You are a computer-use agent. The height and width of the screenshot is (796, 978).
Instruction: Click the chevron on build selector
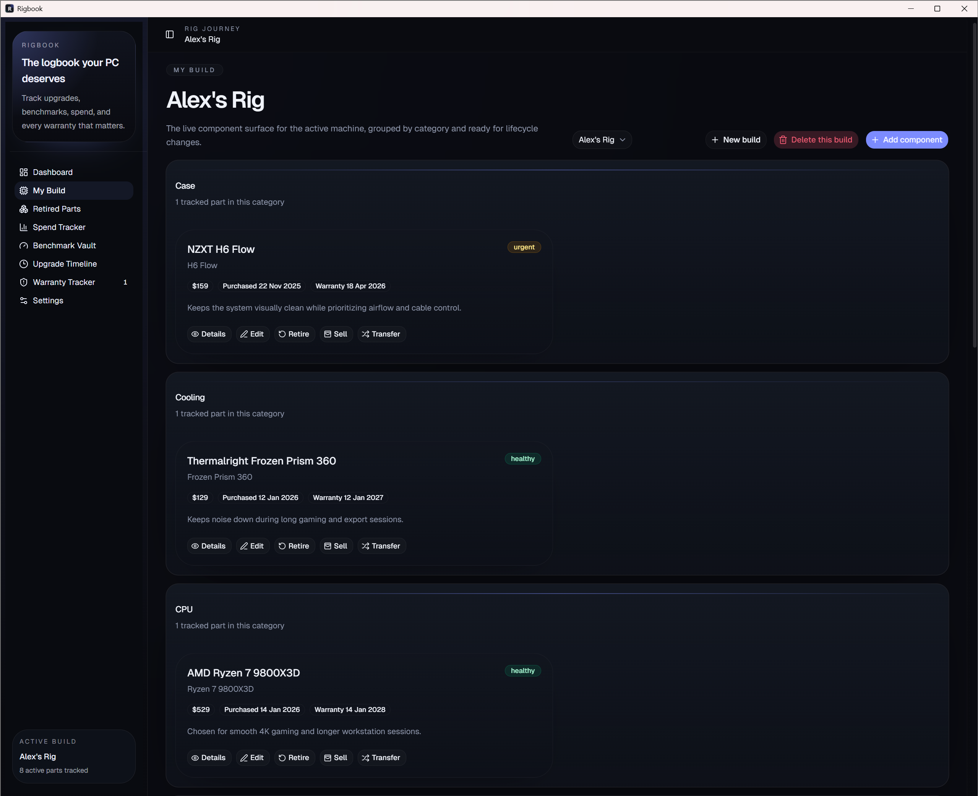pyautogui.click(x=623, y=140)
